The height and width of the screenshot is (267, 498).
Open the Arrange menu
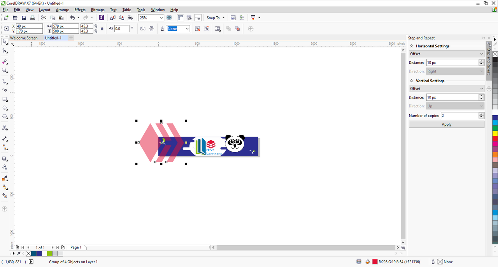click(62, 10)
